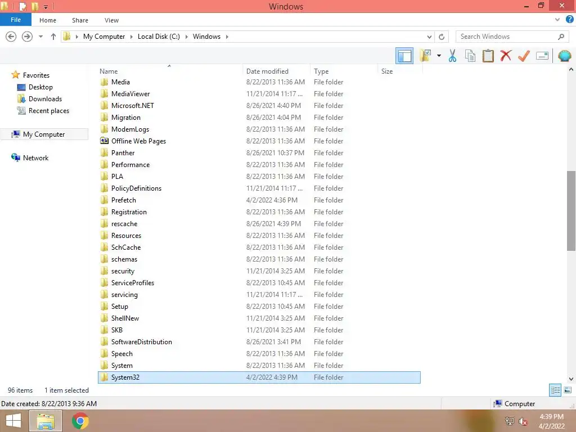576x432 pixels.
Task: Switch to details view in status bar
Action: pyautogui.click(x=555, y=390)
